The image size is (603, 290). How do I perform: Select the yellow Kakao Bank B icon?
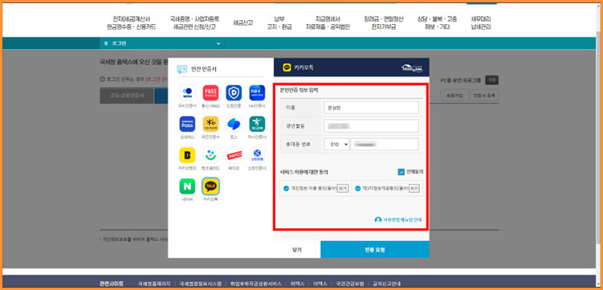pos(187,155)
